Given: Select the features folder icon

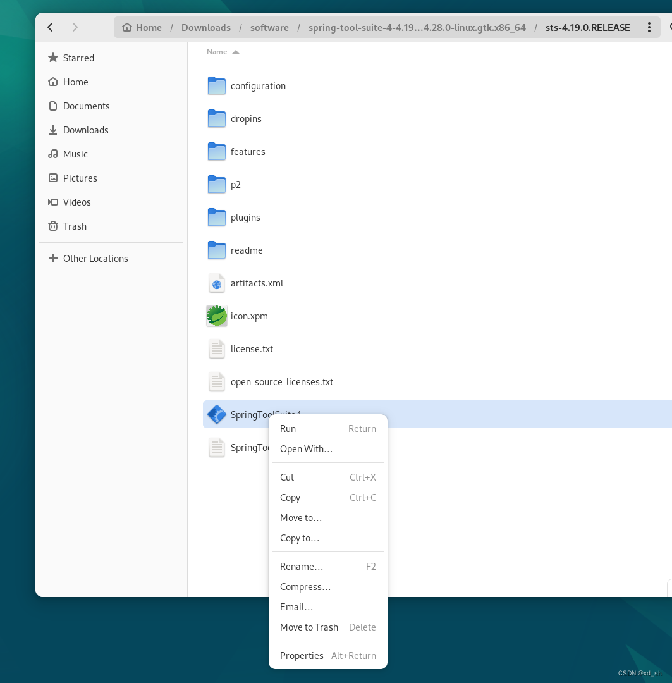Looking at the screenshot, I should coord(216,152).
